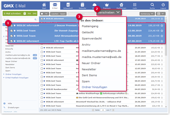170x115 pixels.
Task: Click the Einstellungen wrench icon
Action: tap(4, 108)
